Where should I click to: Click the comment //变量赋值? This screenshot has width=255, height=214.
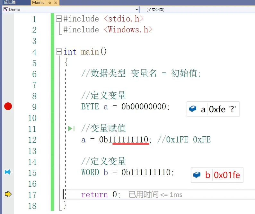(x=103, y=128)
